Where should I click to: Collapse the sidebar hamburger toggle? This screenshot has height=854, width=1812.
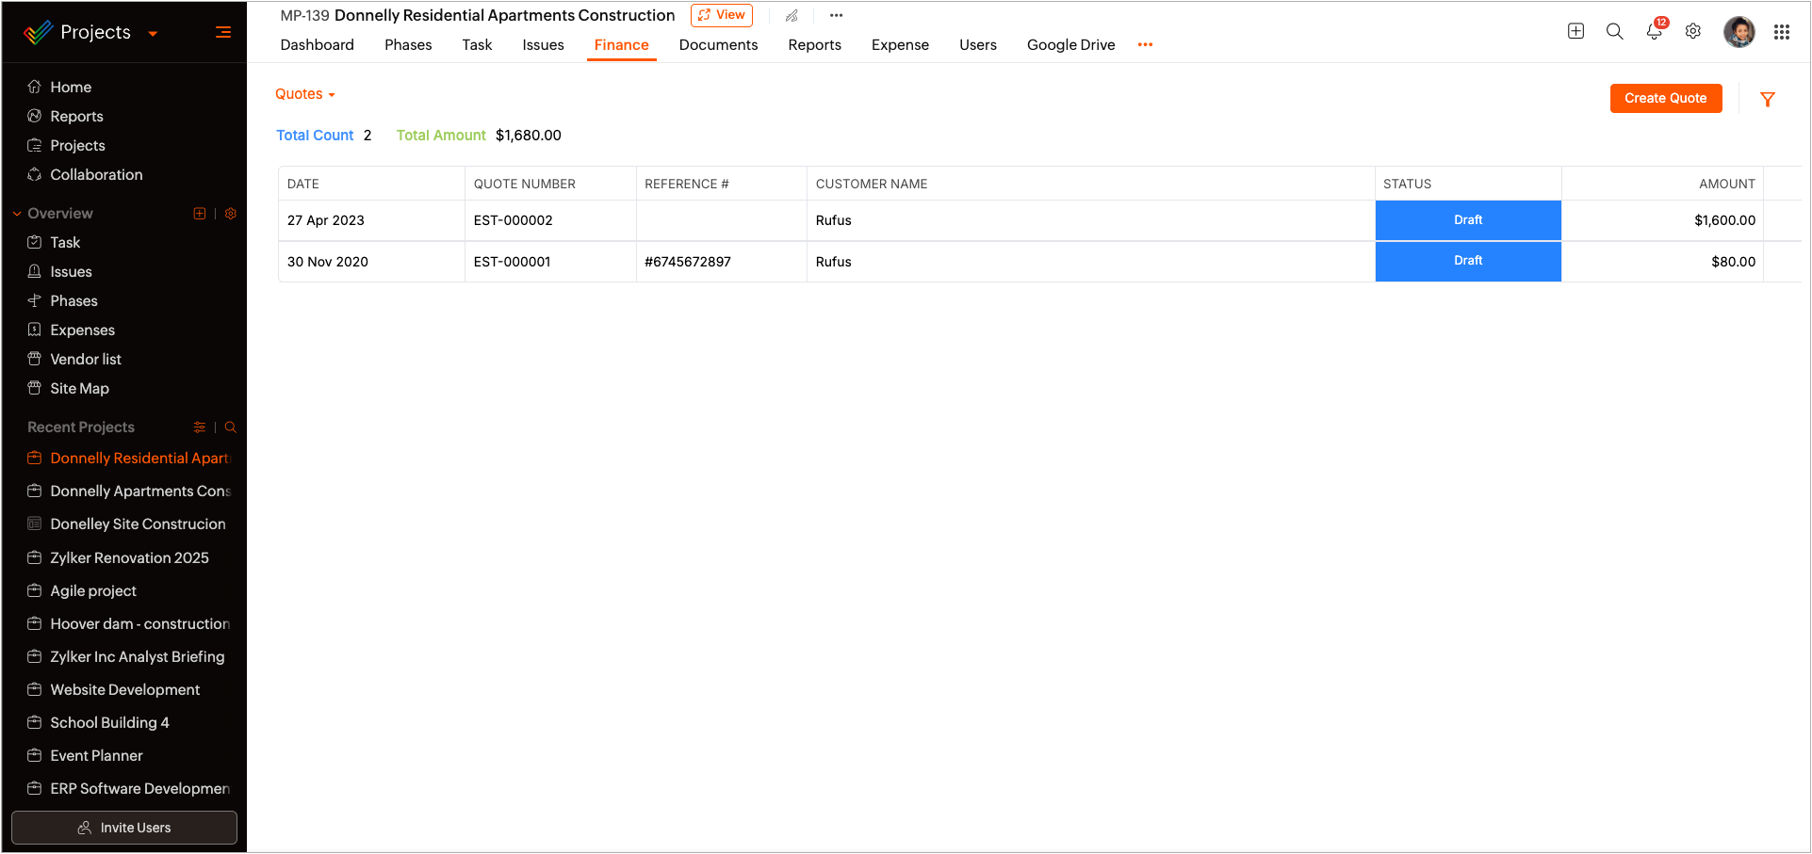pos(223,32)
